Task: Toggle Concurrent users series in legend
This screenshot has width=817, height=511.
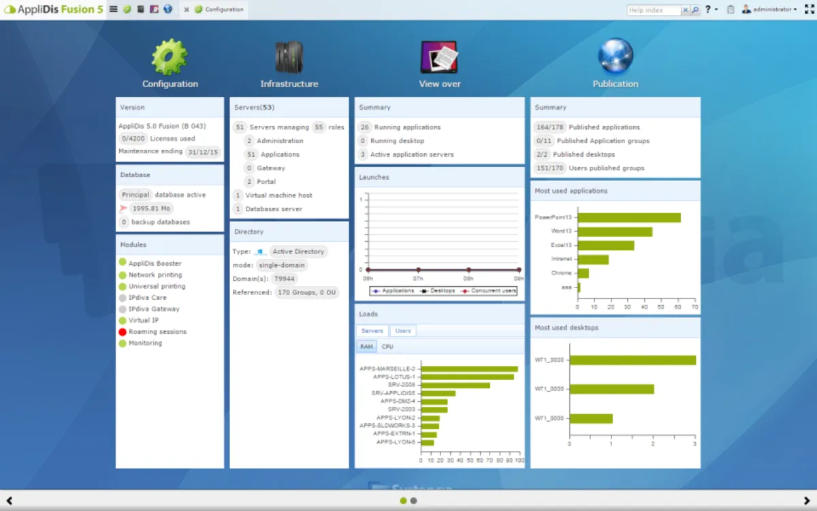Action: [x=488, y=291]
